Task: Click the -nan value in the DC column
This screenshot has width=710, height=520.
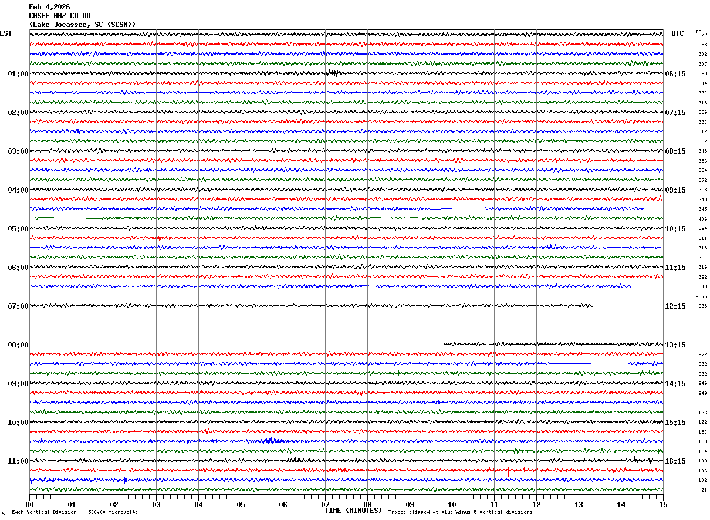Action: (x=701, y=297)
